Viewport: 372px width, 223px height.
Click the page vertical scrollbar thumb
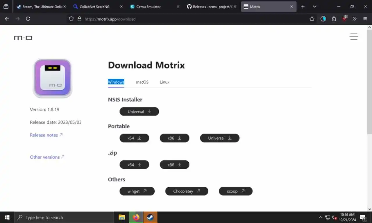tap(370, 81)
